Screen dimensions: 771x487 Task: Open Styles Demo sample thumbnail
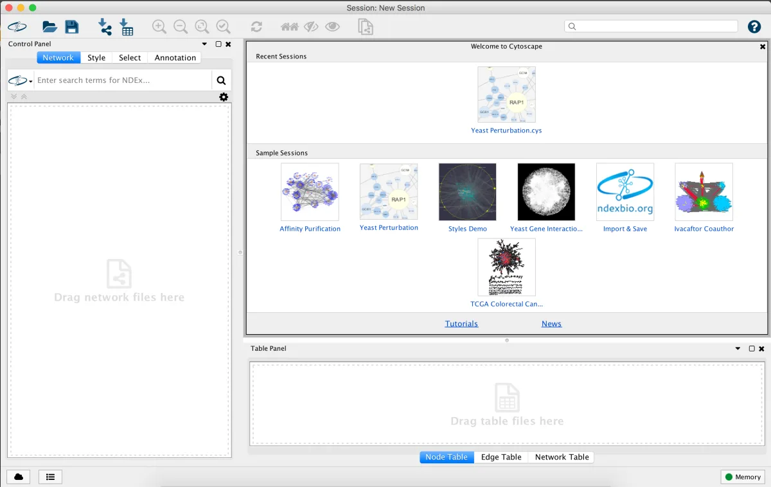pyautogui.click(x=468, y=192)
